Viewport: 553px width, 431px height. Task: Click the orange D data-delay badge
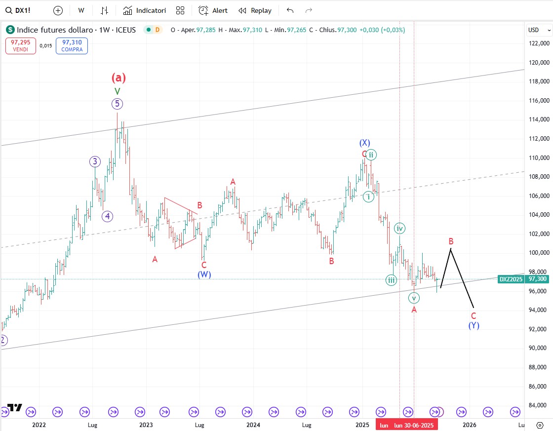click(x=158, y=30)
